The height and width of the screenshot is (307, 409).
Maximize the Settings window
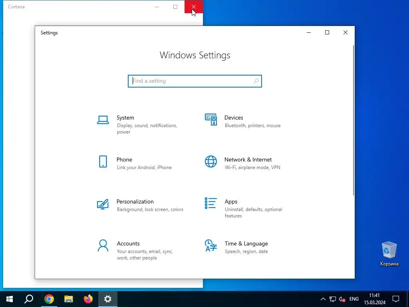click(x=327, y=33)
